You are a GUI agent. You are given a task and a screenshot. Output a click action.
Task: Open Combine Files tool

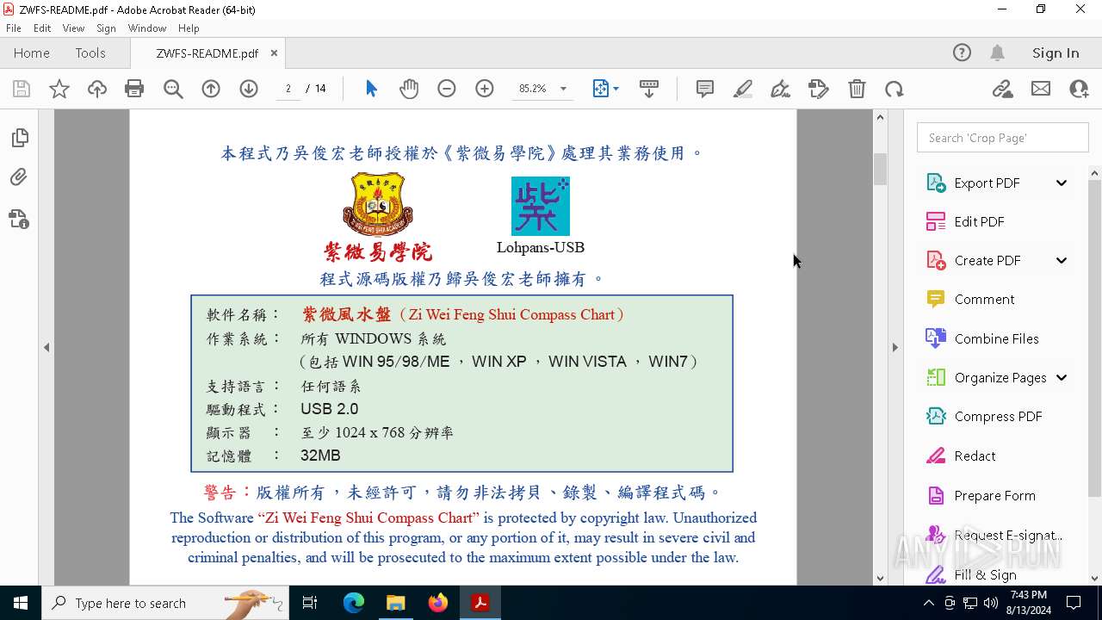tap(996, 338)
